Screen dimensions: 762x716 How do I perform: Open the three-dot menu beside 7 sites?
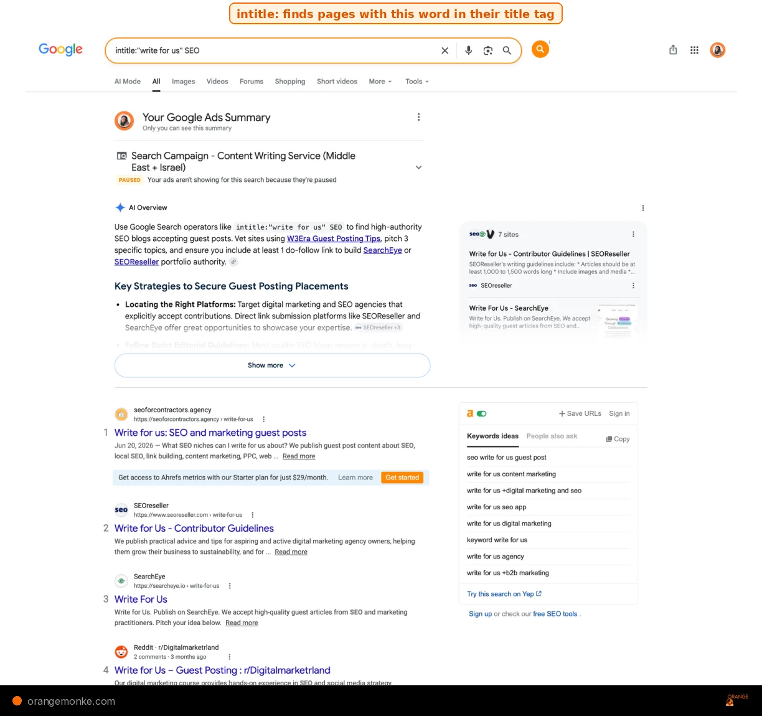(x=633, y=235)
